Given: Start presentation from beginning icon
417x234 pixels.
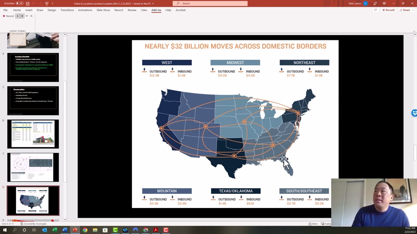Looking at the screenshot, I should 47,3.
